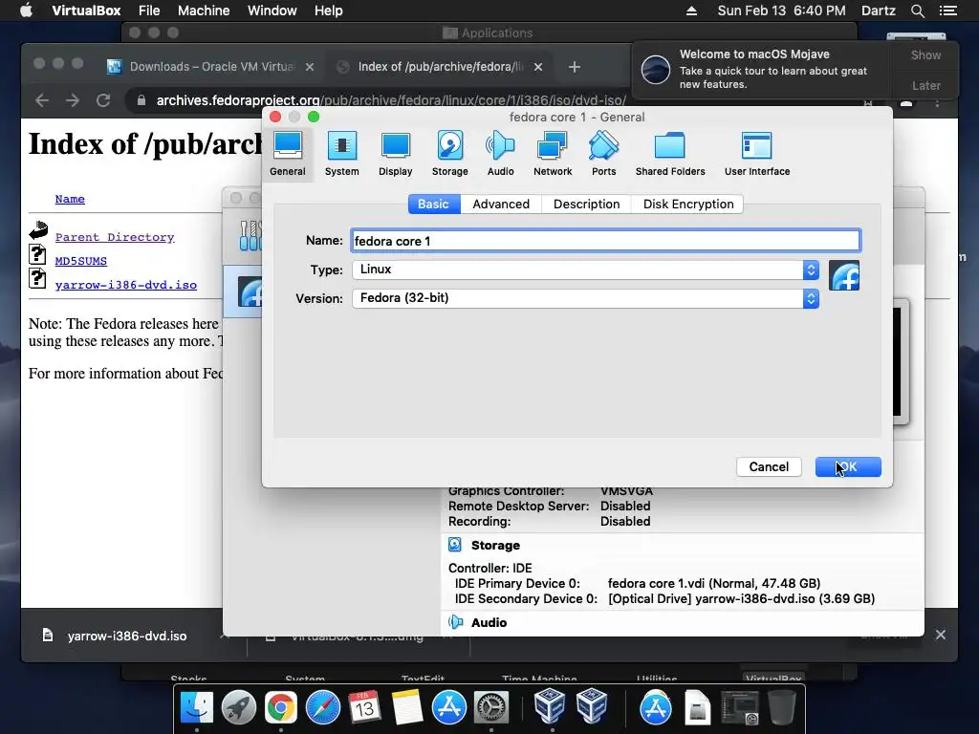Open the MD5SUMS link

[x=81, y=261]
